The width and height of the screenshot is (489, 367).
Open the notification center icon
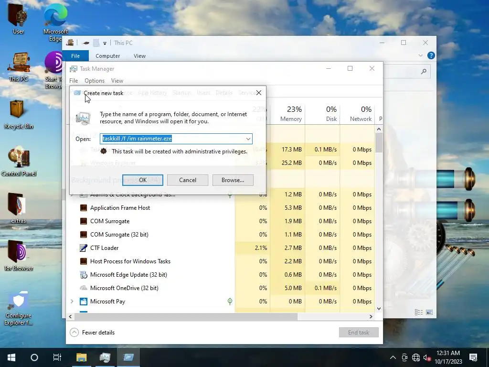(473, 357)
